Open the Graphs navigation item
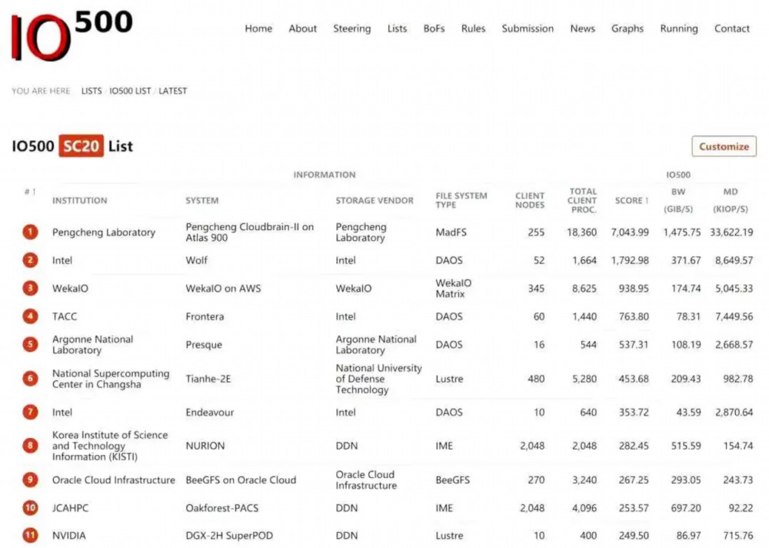This screenshot has height=548, width=769. click(x=628, y=28)
